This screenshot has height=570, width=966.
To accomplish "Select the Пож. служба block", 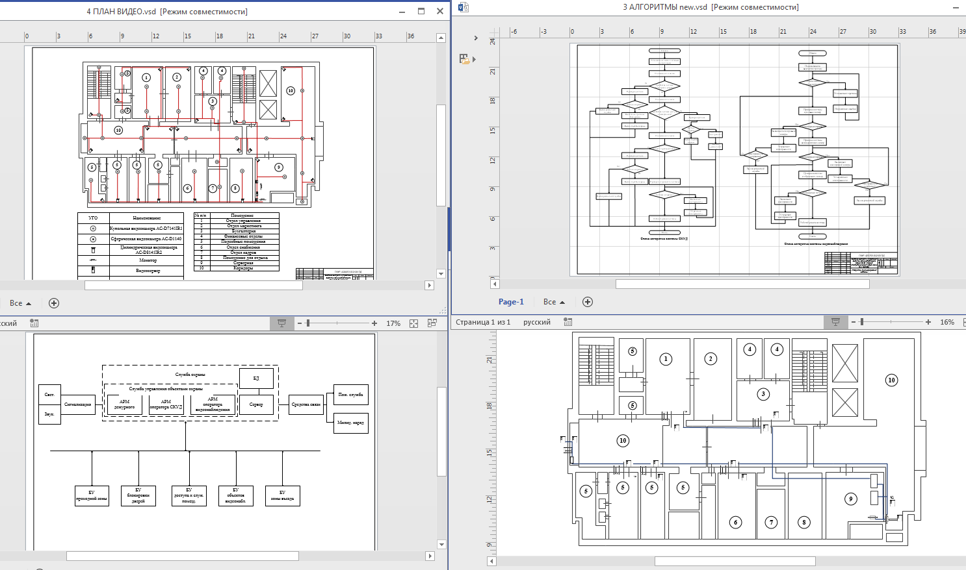I will (x=351, y=395).
